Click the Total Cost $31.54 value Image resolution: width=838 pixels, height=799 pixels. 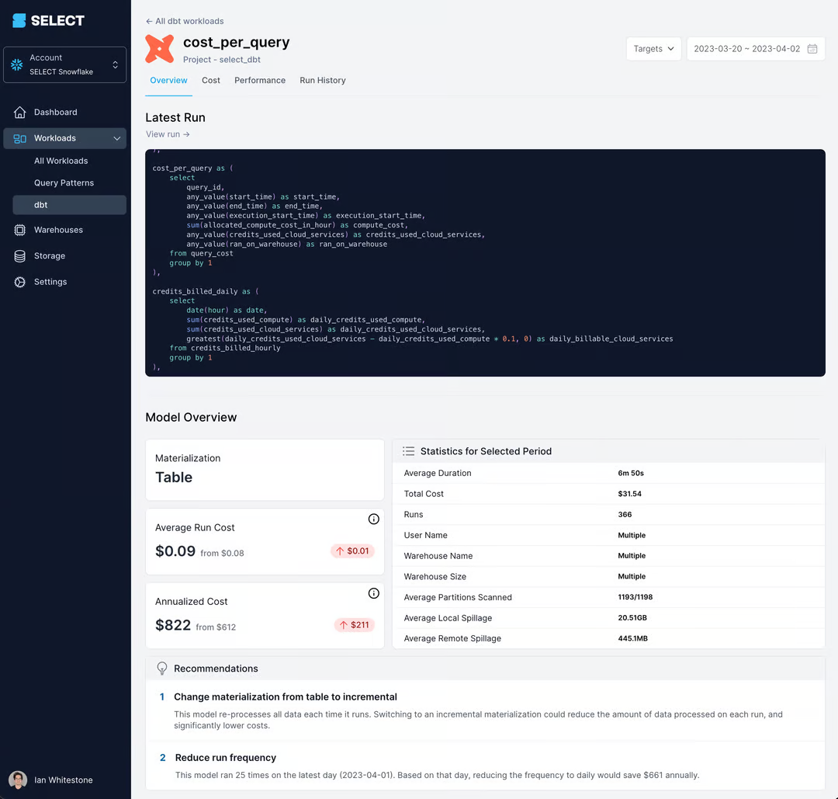click(629, 494)
